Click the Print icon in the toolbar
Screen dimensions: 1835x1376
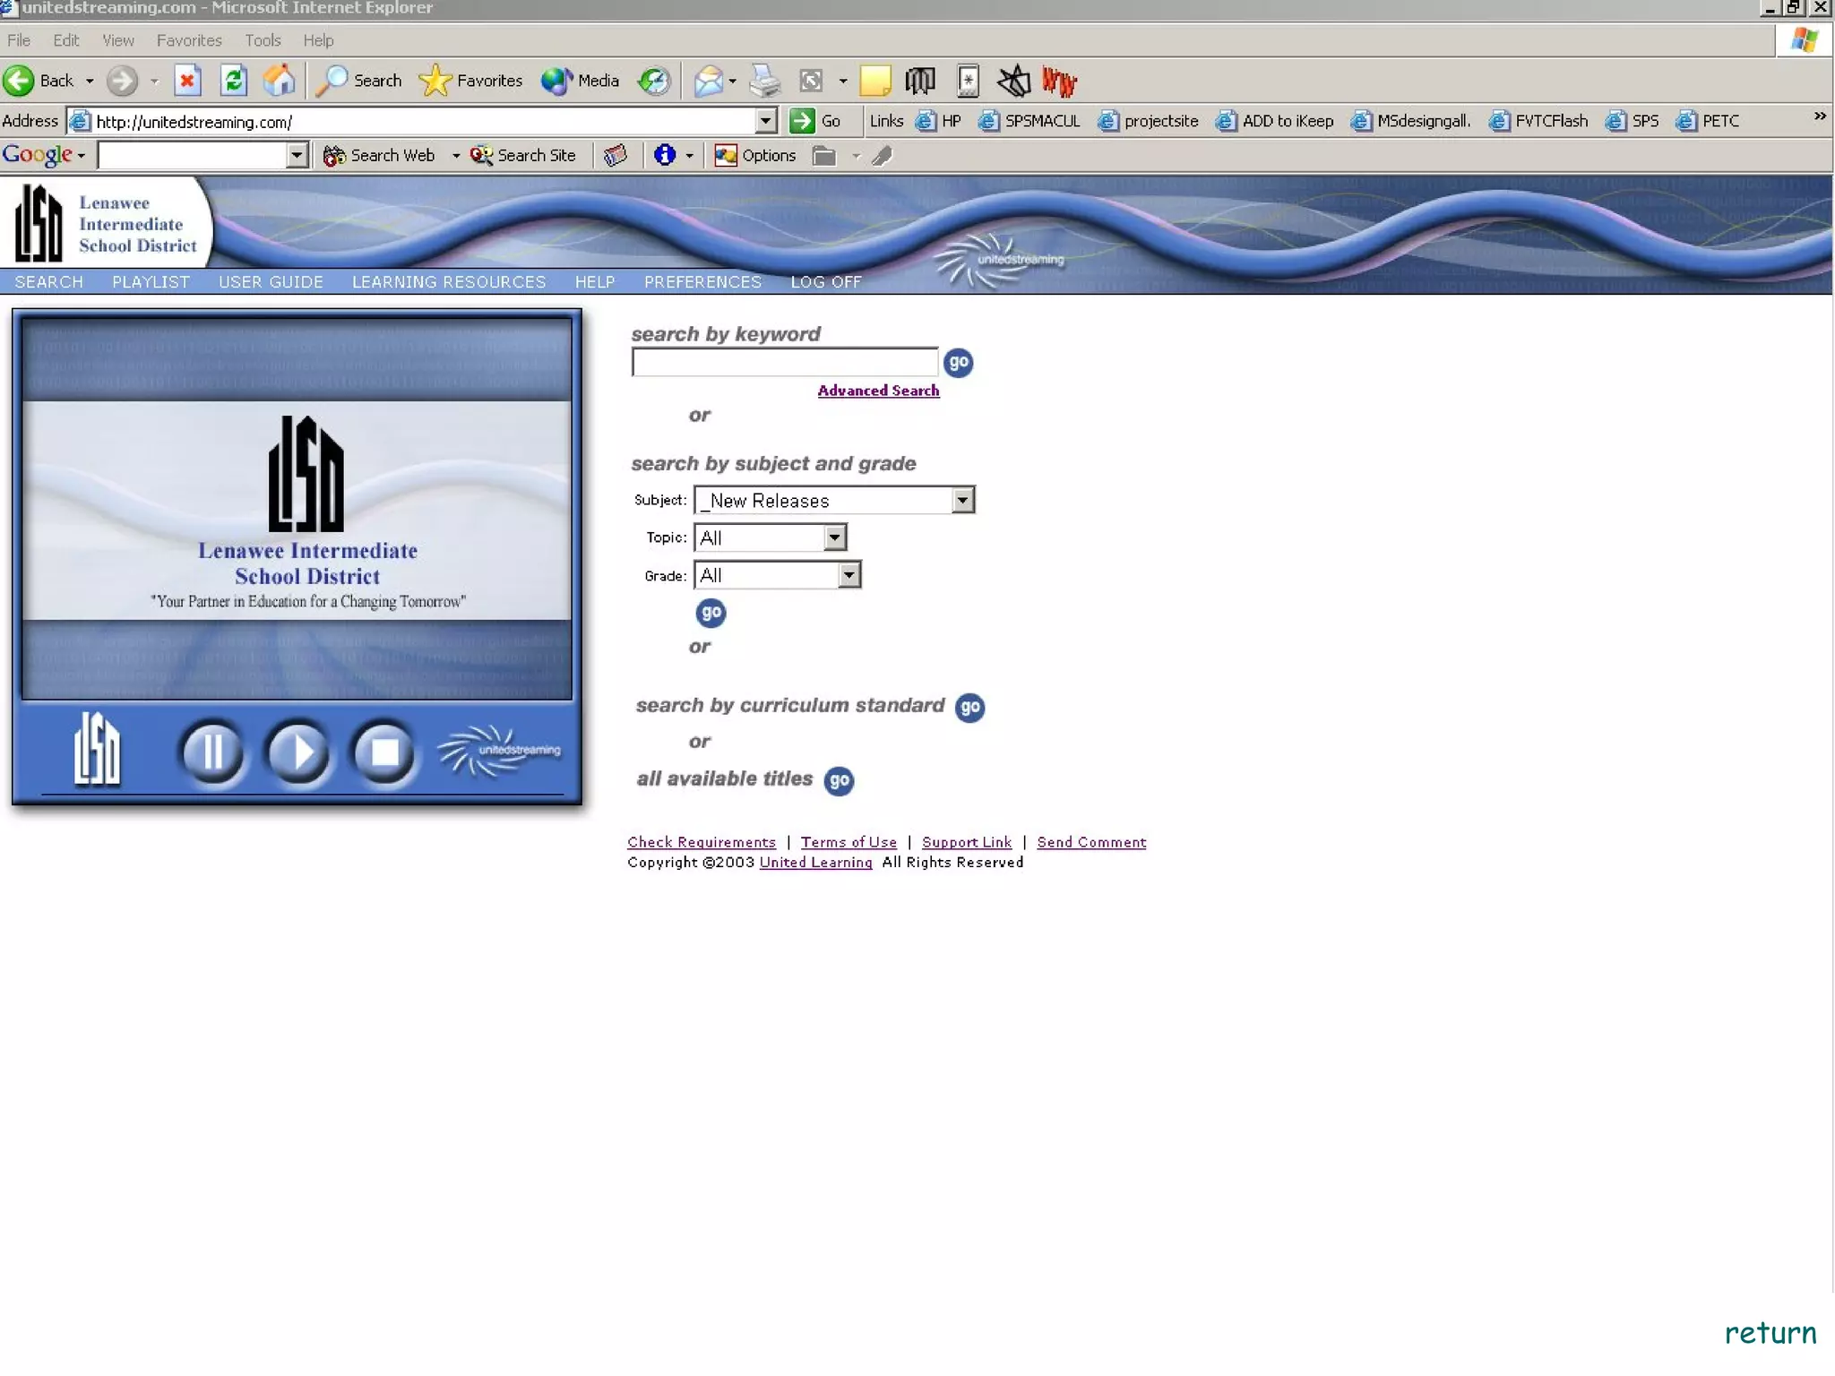[764, 81]
